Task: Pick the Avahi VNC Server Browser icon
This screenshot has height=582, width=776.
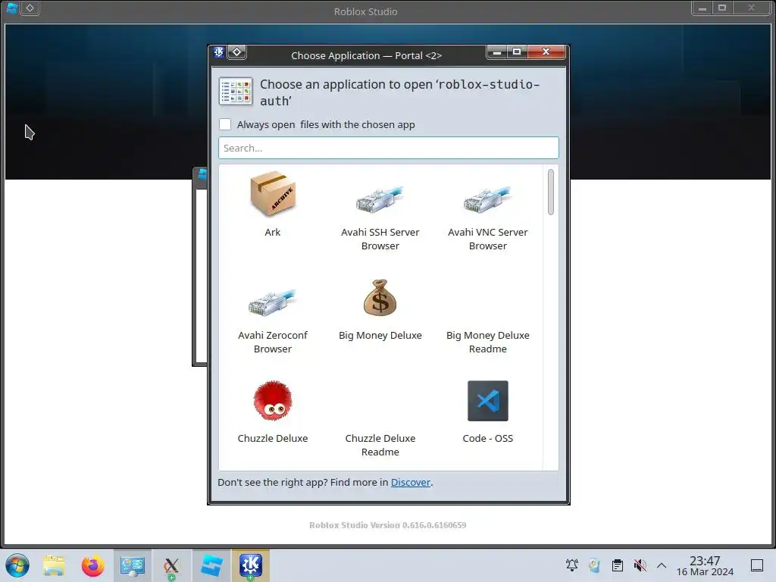Action: [x=487, y=199]
